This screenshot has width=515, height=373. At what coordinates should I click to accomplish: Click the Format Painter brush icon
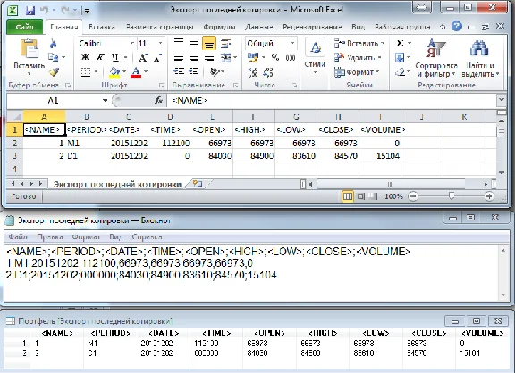(54, 72)
